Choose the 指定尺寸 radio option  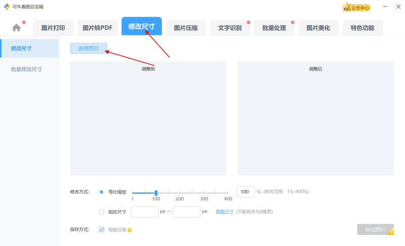102,212
